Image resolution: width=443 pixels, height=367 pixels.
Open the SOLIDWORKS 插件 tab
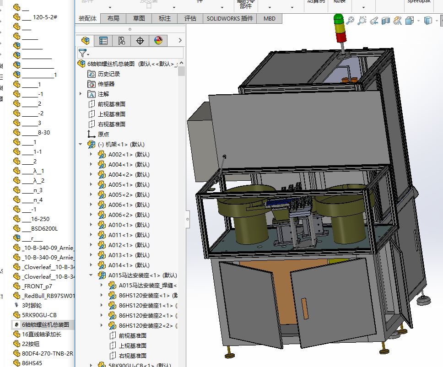(x=230, y=19)
